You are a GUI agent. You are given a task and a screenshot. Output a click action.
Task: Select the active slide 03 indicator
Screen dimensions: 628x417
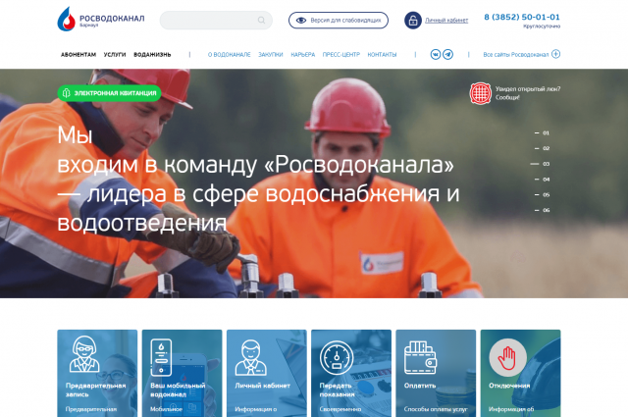point(540,164)
